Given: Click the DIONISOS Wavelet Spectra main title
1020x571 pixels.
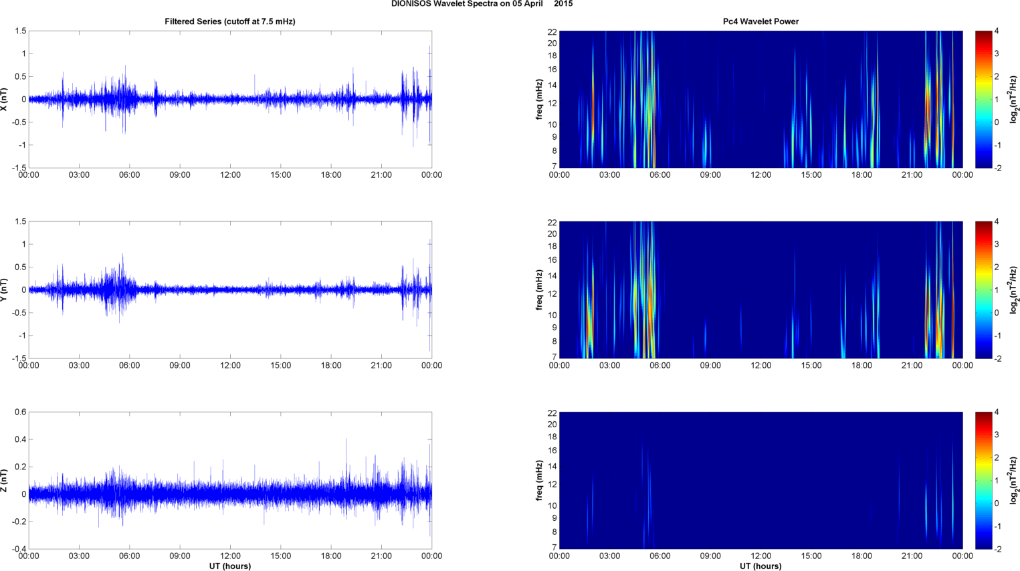Looking at the screenshot, I should tap(482, 4).
